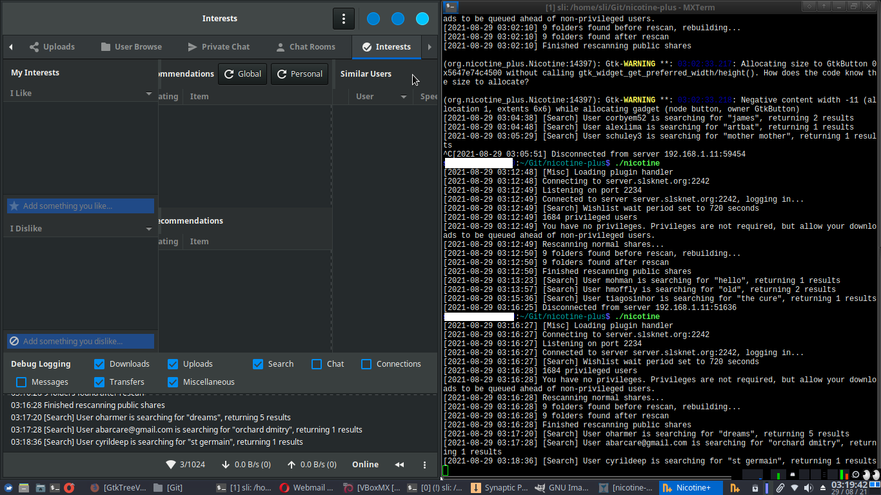This screenshot has height=495, width=881.
Task: Switch to the Chat Rooms tab
Action: [x=306, y=47]
